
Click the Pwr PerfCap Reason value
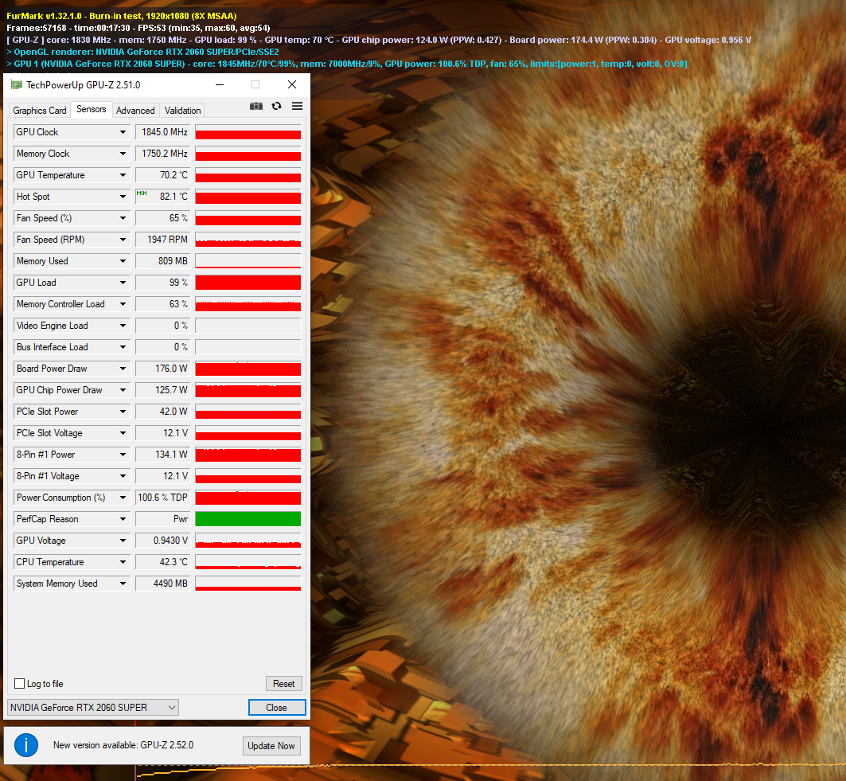coord(163,519)
